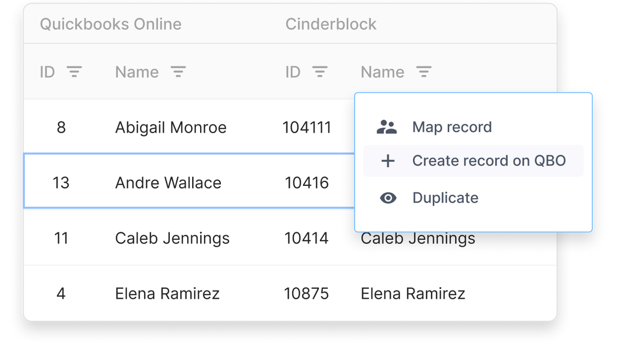Screen dimensions: 622x356
Task: Click the Cinderblock Name column filter icon
Action: 424,72
